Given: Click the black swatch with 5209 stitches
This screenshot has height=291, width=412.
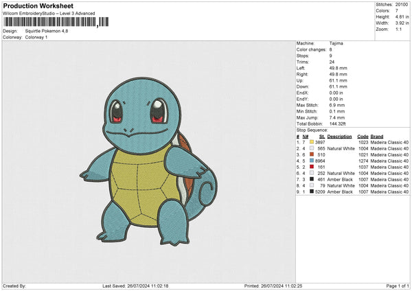Looking at the screenshot, I should click(312, 191).
